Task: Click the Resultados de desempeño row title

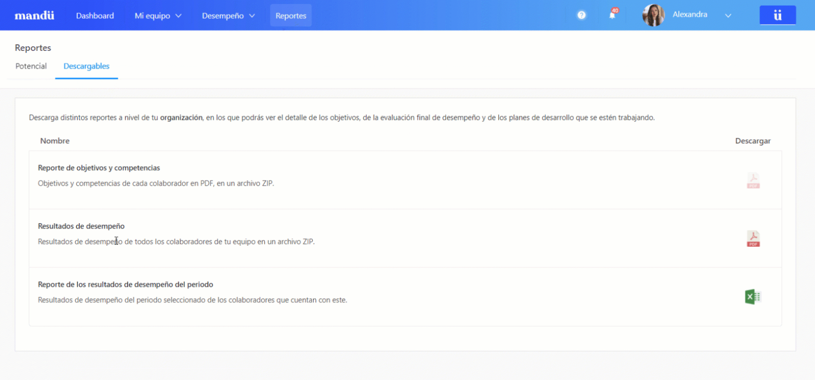Action: [x=81, y=226]
